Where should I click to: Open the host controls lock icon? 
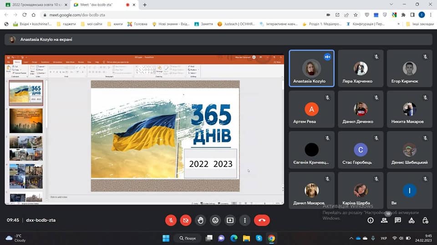tap(425, 220)
